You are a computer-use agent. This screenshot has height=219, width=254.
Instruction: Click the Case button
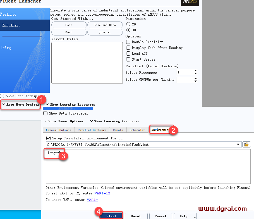[x=69, y=25]
